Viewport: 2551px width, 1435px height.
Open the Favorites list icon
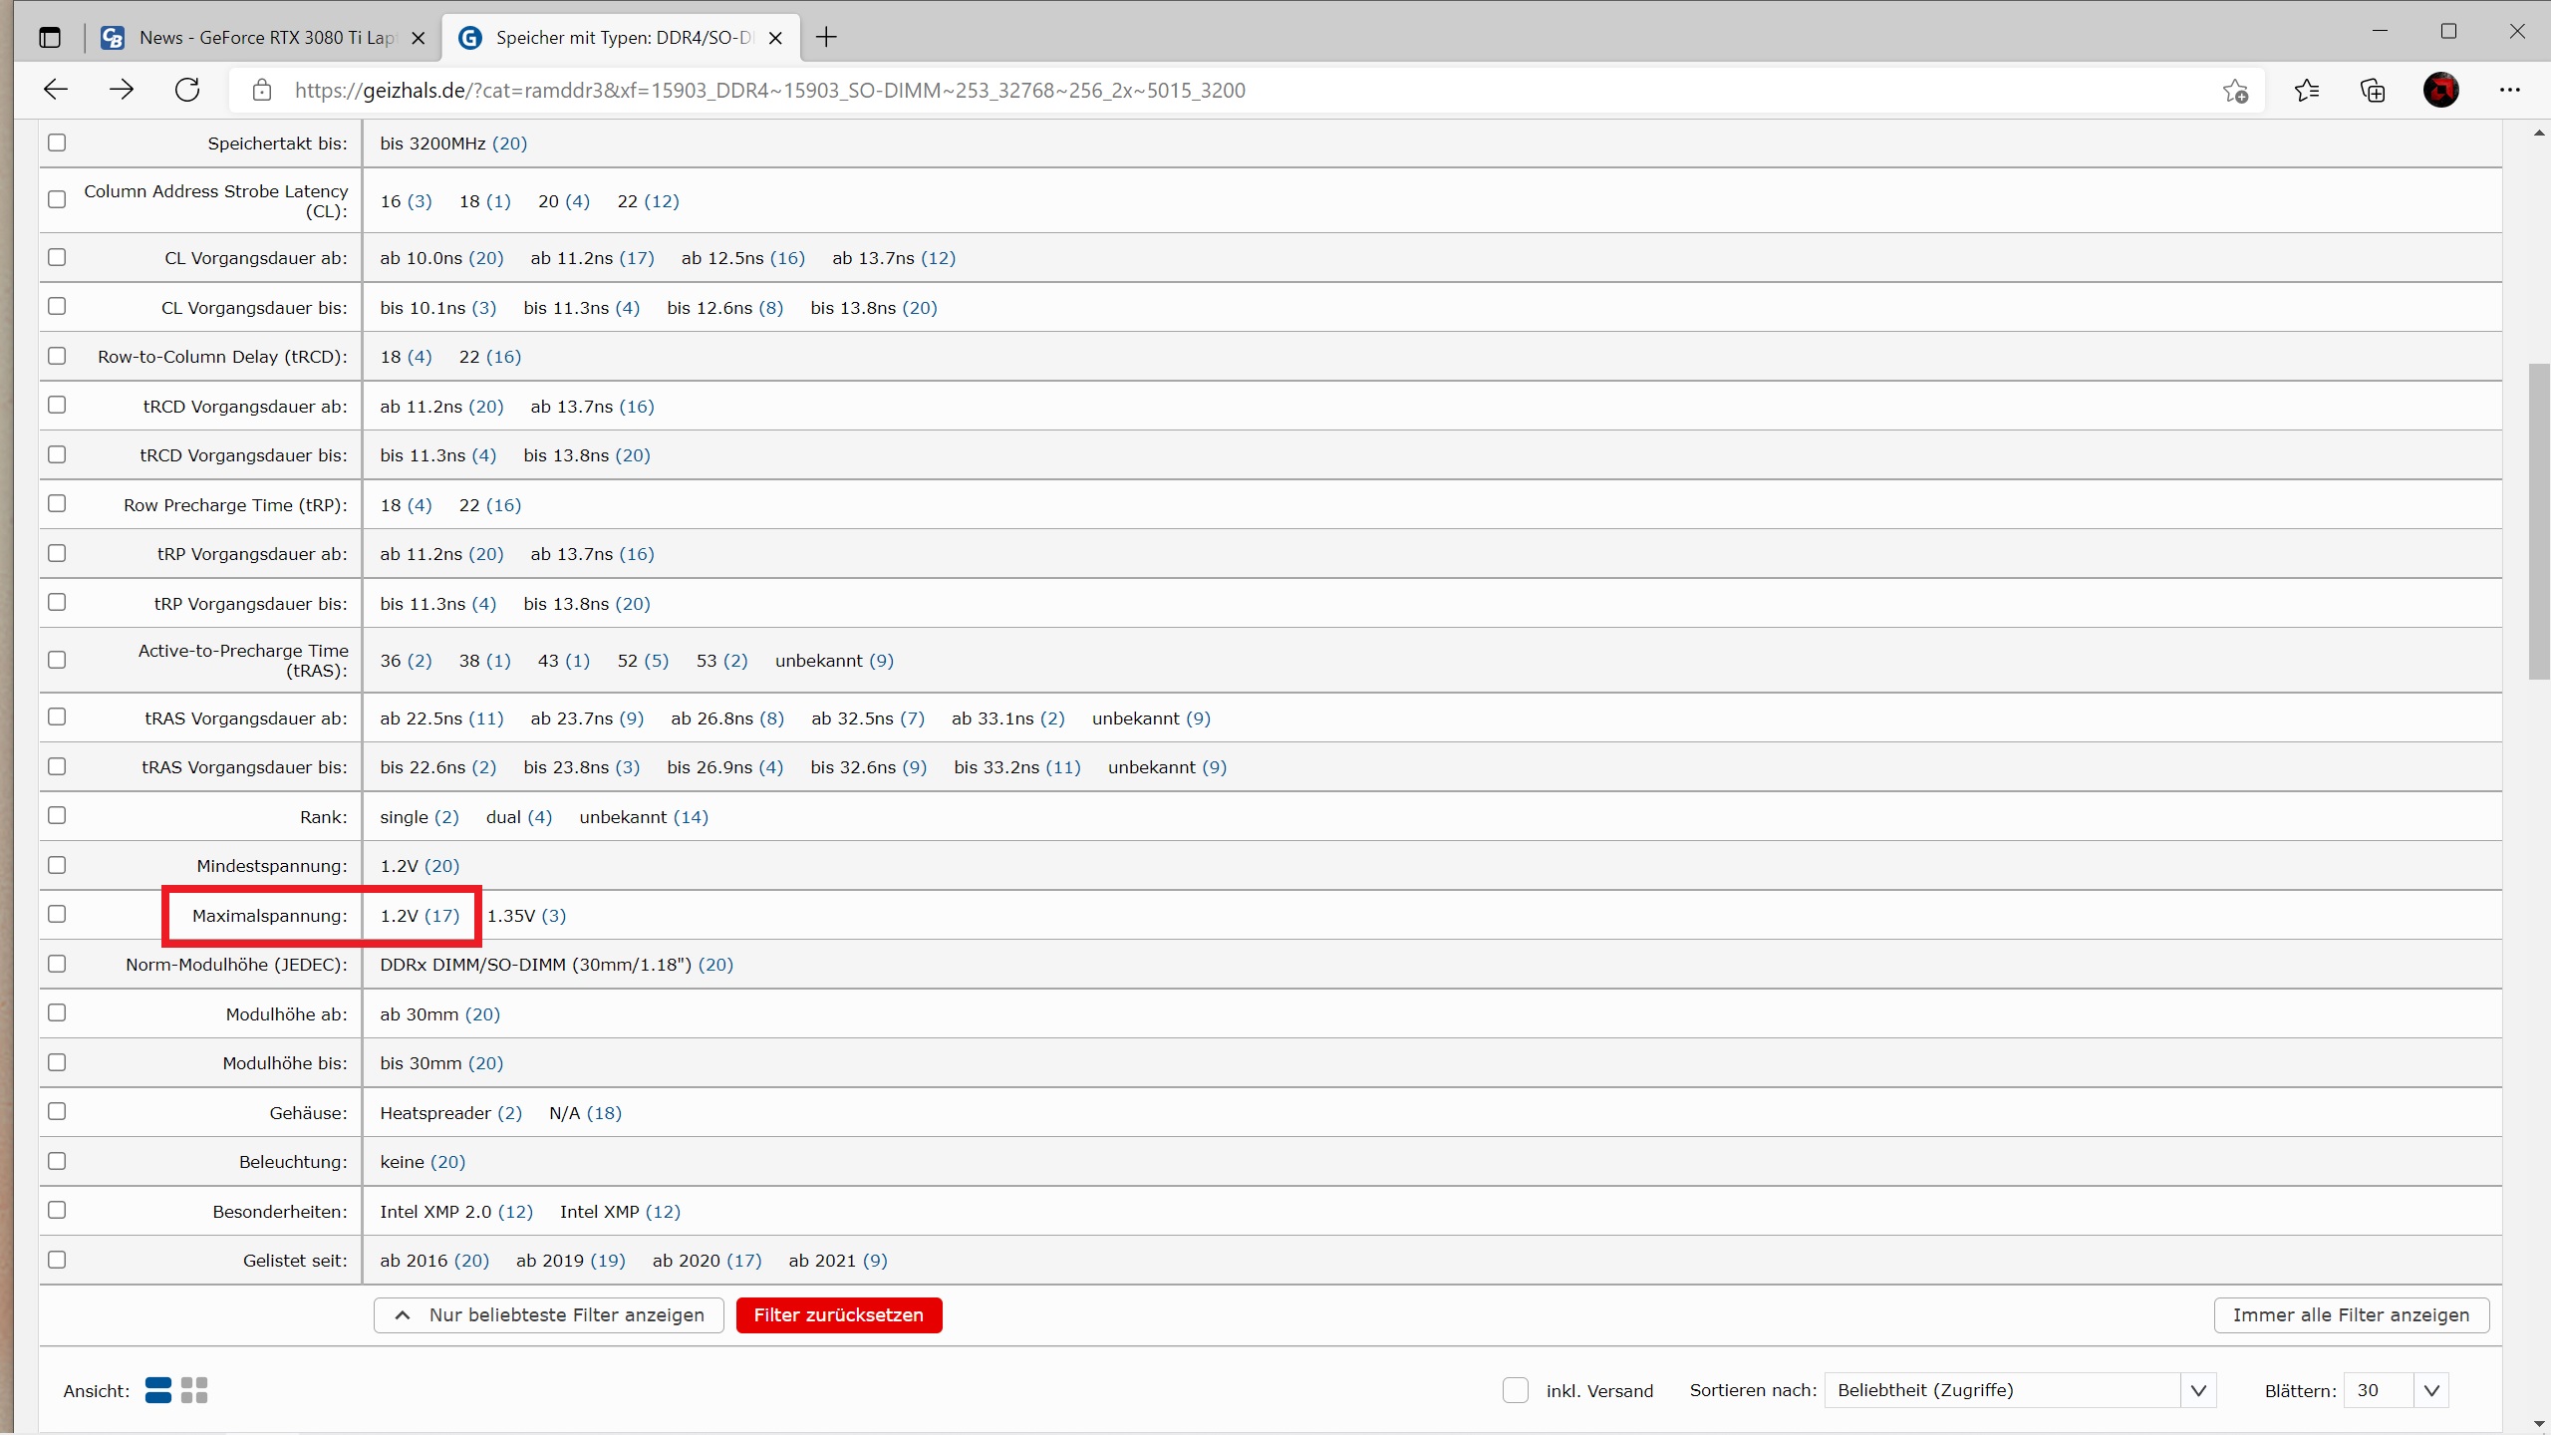[2306, 91]
